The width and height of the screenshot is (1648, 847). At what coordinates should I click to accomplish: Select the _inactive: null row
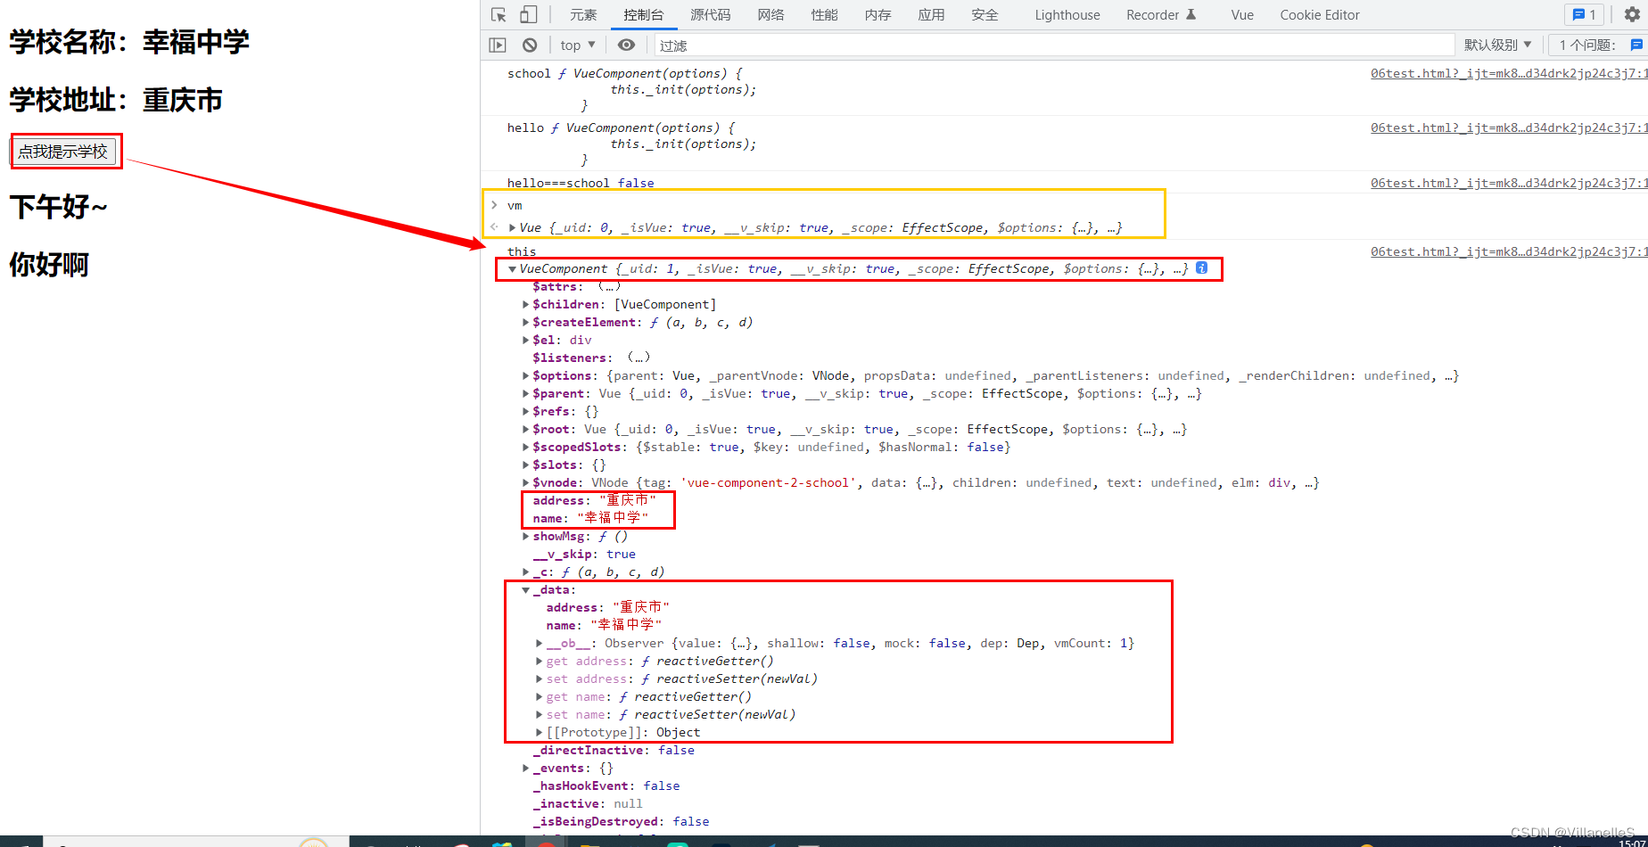tap(588, 803)
